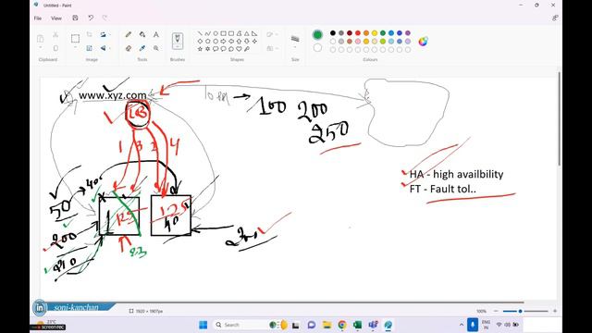Viewport: 592px width, 333px height.
Task: Pick the Oval shape
Action: (216, 33)
